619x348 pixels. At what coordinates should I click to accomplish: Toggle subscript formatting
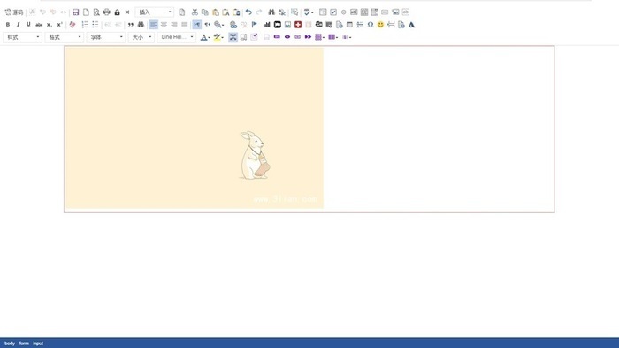pyautogui.click(x=49, y=25)
